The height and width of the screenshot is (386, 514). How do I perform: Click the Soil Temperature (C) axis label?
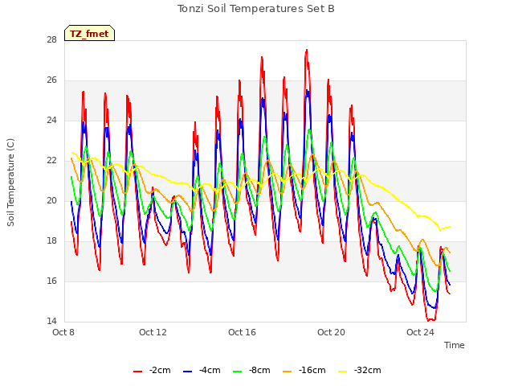[10, 183]
